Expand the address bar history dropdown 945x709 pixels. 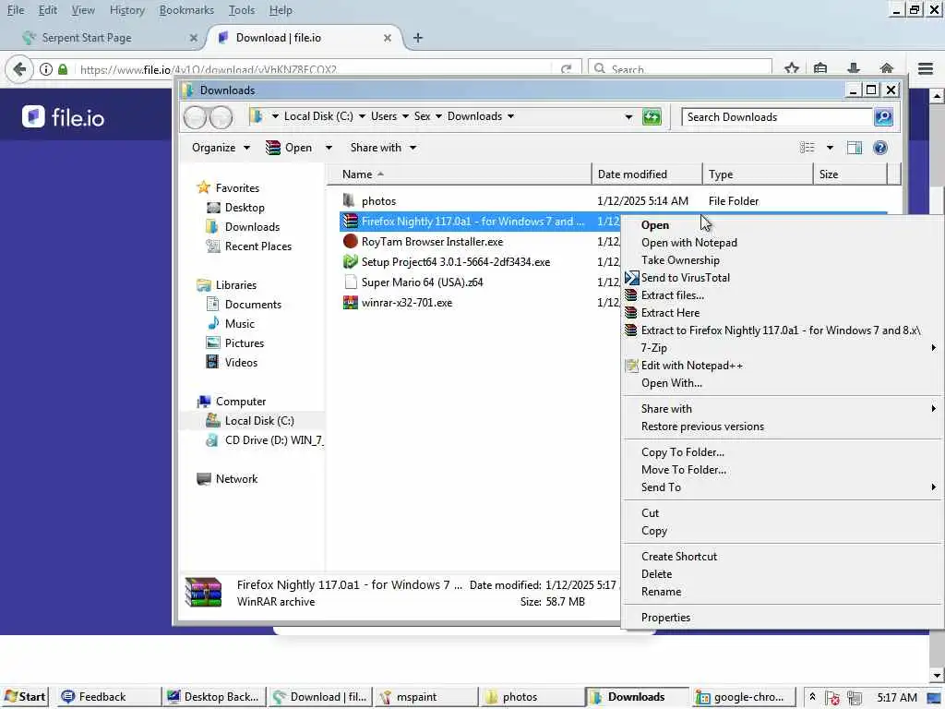point(628,117)
